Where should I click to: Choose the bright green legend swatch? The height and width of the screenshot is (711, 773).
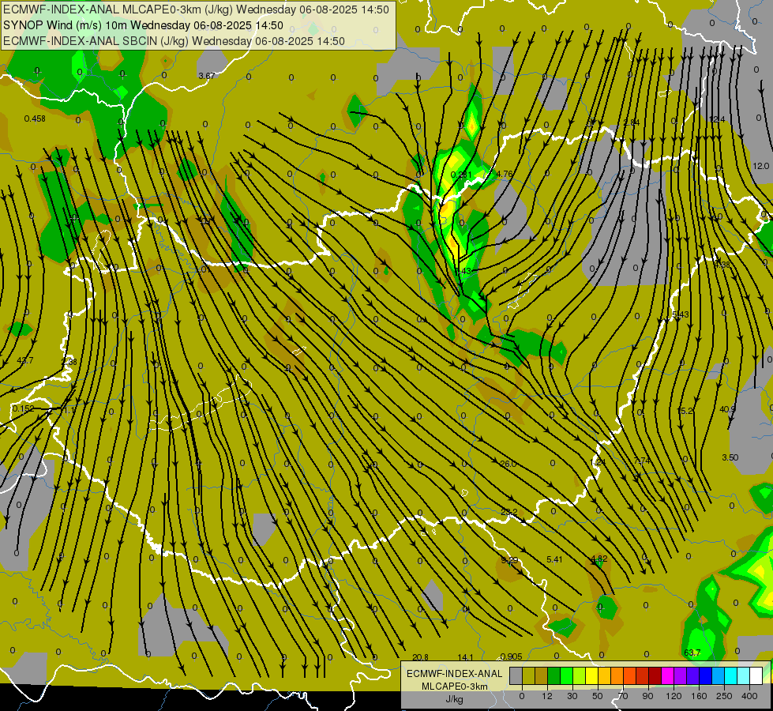[x=567, y=675]
